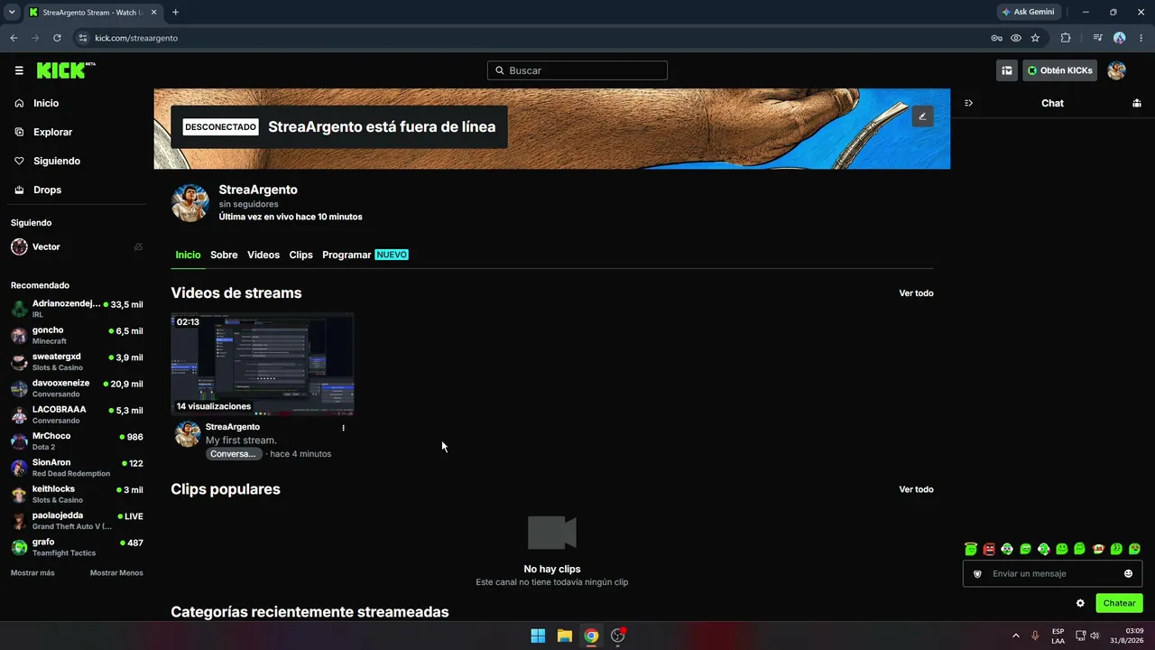Send message with Chatear button
Viewport: 1155px width, 650px height.
[x=1119, y=603]
